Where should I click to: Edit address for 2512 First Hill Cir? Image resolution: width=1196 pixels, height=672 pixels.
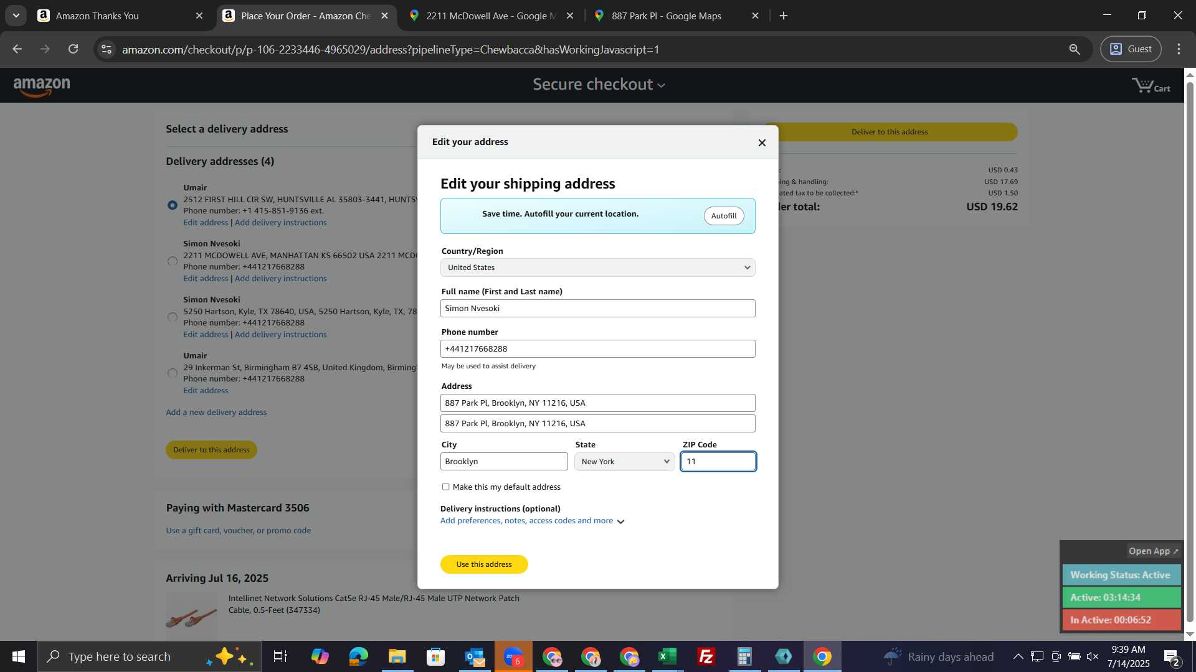[206, 223]
